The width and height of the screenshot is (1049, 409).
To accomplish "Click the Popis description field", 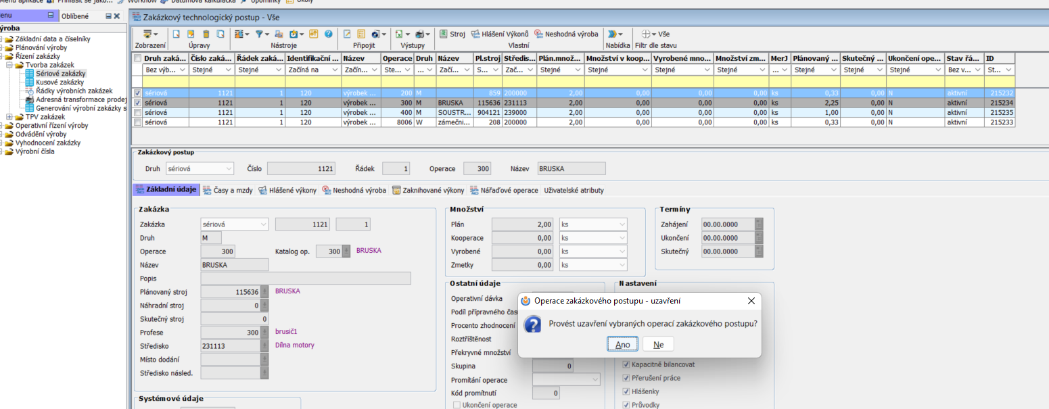I will point(306,279).
